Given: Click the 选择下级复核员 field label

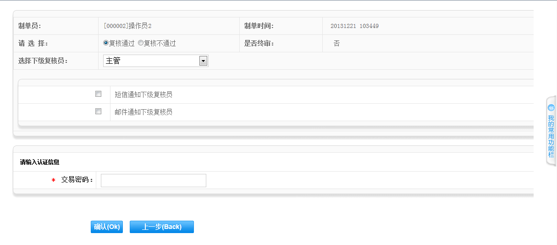Looking at the screenshot, I should 43,61.
